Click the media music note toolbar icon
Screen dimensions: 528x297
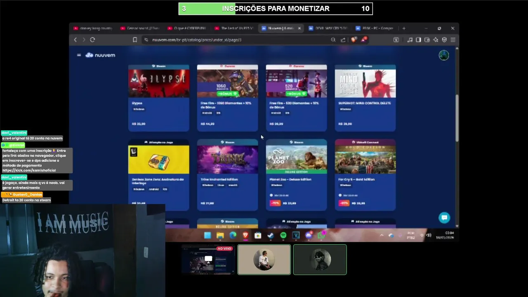410,40
